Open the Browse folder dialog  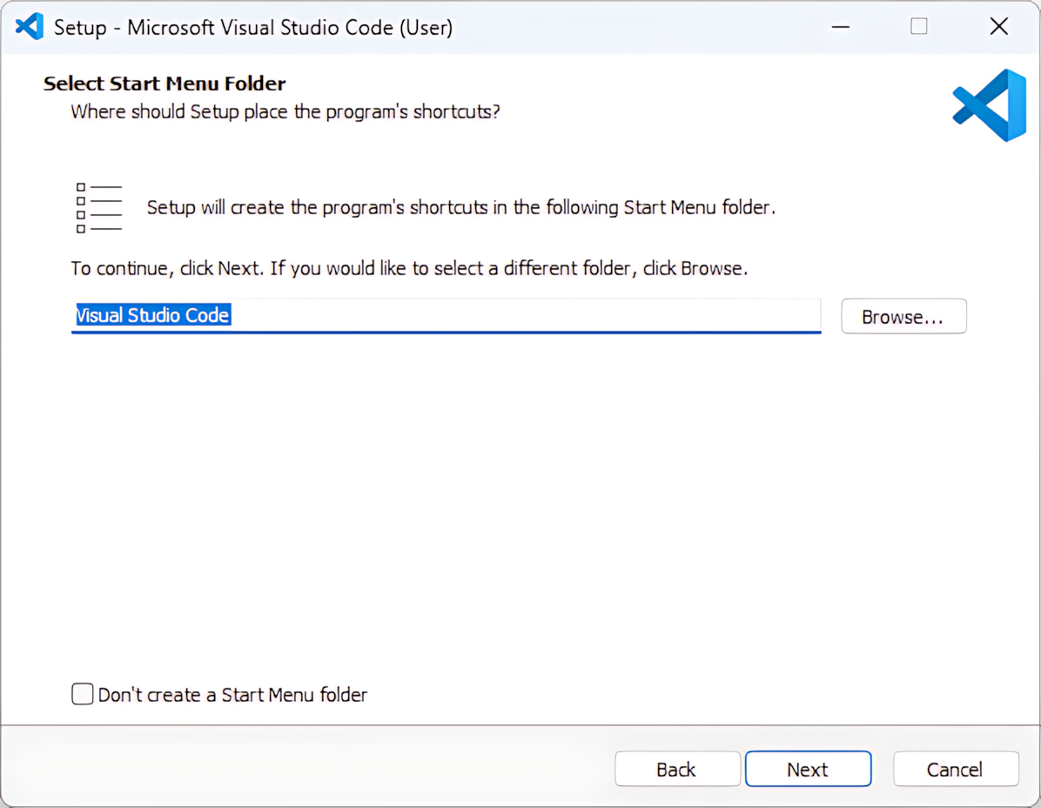point(903,317)
